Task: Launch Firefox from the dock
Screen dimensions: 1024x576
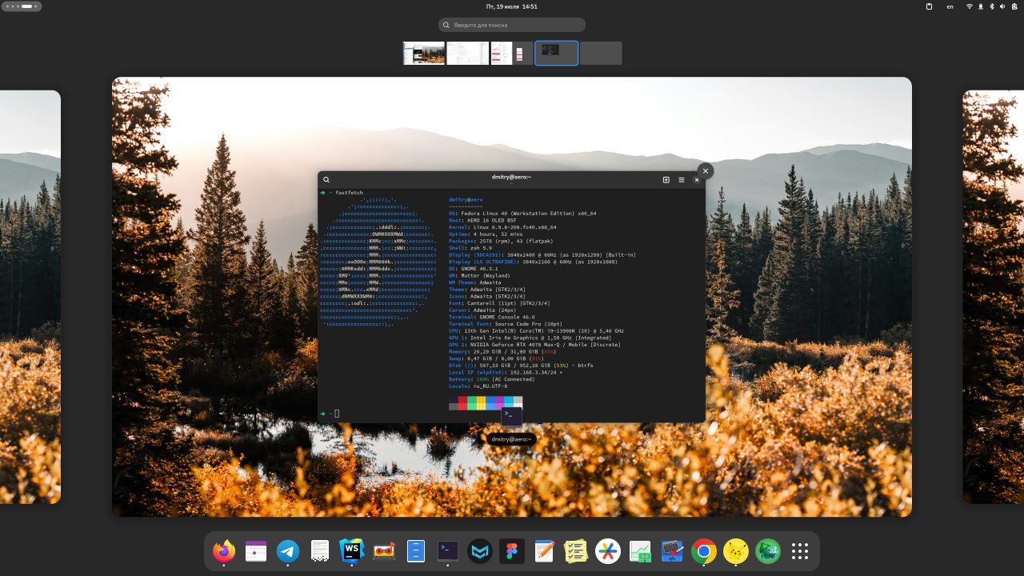Action: pyautogui.click(x=224, y=550)
